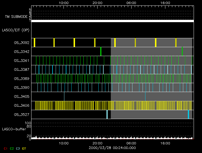Viewport: 202px width, 153px height.
Task: Select the LASCO/EIT (DP) label
Action: 16,30
